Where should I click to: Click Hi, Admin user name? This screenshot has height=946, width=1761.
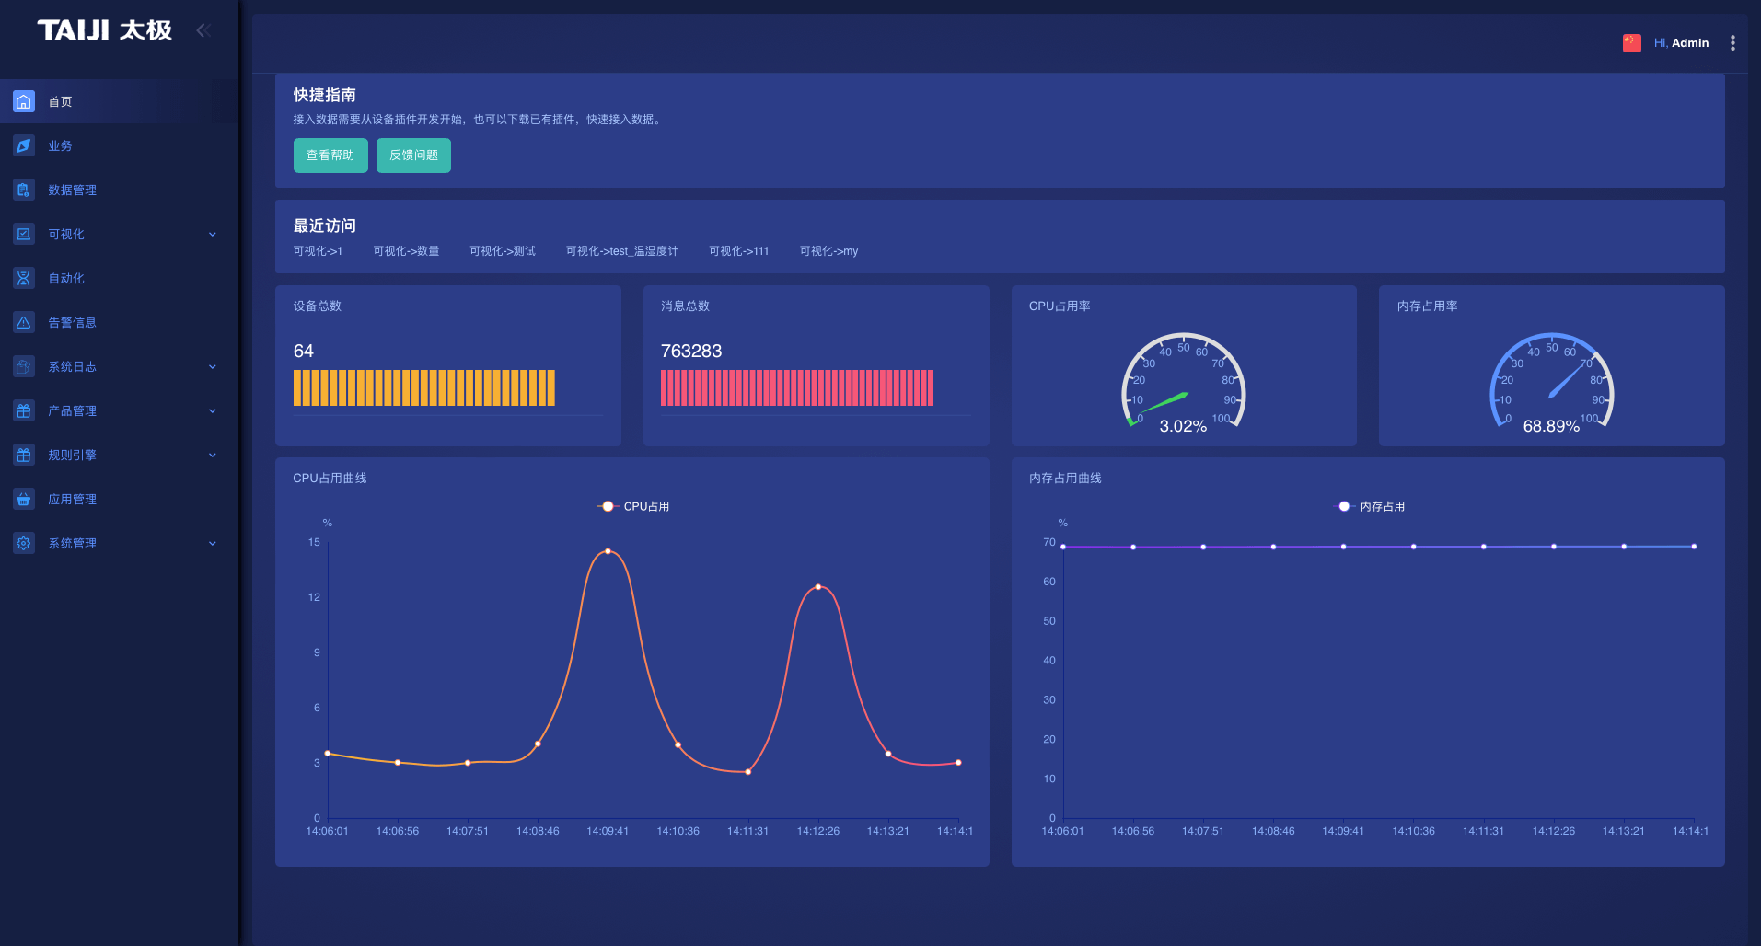click(x=1681, y=43)
